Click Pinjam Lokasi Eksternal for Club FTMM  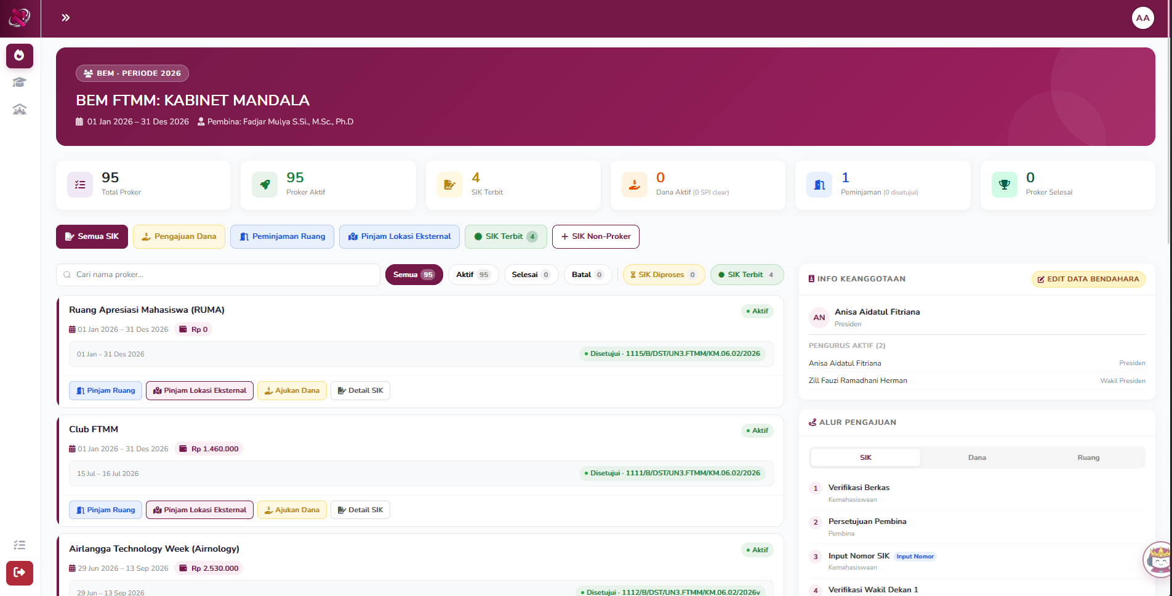point(199,510)
